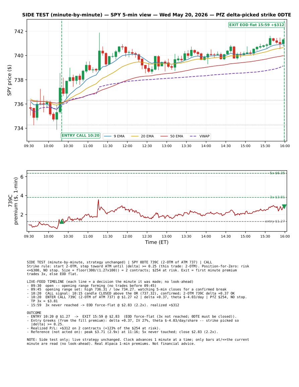Click 16:00 on the SPY price chart axis
The width and height of the screenshot is (299, 387).
(x=285, y=146)
